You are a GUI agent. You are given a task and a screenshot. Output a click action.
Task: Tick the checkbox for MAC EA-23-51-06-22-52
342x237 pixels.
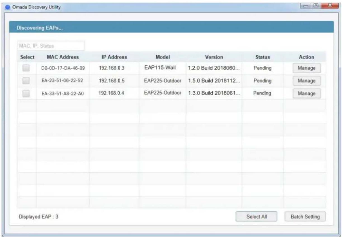coord(26,81)
